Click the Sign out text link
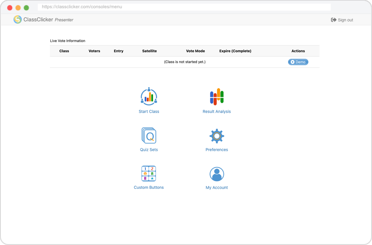 (345, 20)
